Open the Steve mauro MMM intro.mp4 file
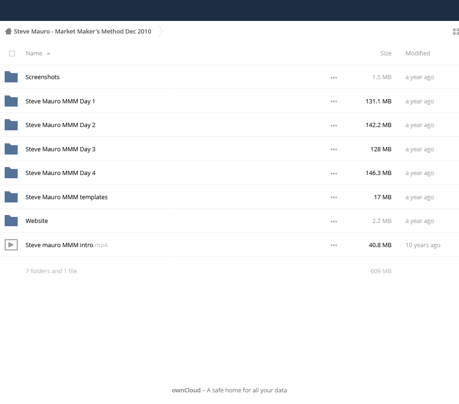 pos(67,245)
